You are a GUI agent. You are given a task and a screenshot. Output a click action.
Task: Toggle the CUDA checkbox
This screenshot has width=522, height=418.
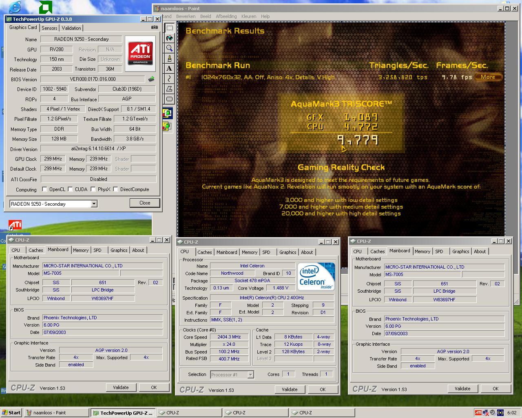tap(70, 189)
